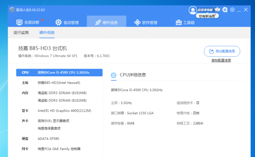Select the 硬件信息 sub-tab
255x157 pixels.
[x=47, y=32]
